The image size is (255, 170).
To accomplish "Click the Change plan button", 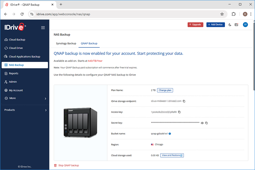I will [165, 90].
